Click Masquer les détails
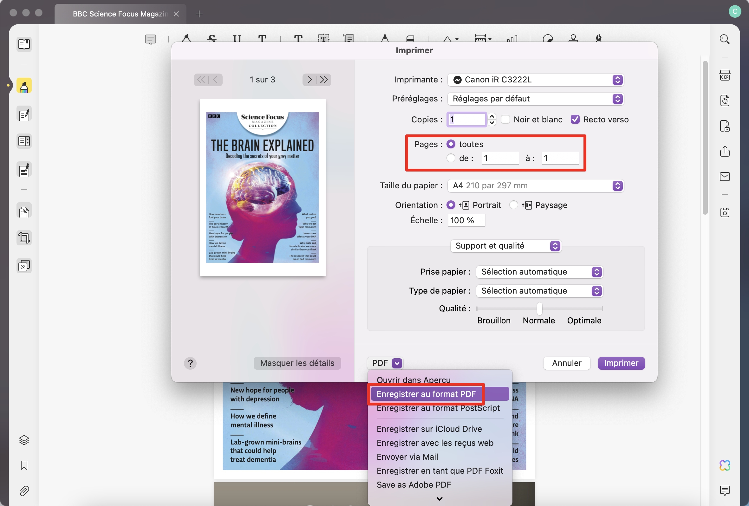This screenshot has height=506, width=749. (x=297, y=363)
